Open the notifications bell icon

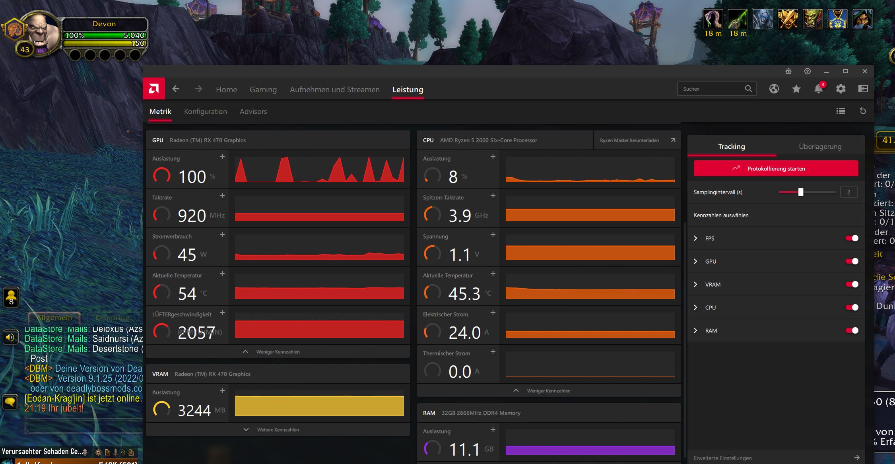coord(818,89)
